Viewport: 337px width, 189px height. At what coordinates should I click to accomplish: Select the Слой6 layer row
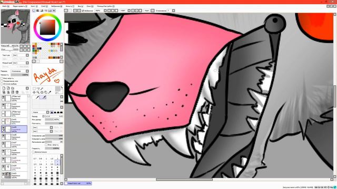pos(14,152)
